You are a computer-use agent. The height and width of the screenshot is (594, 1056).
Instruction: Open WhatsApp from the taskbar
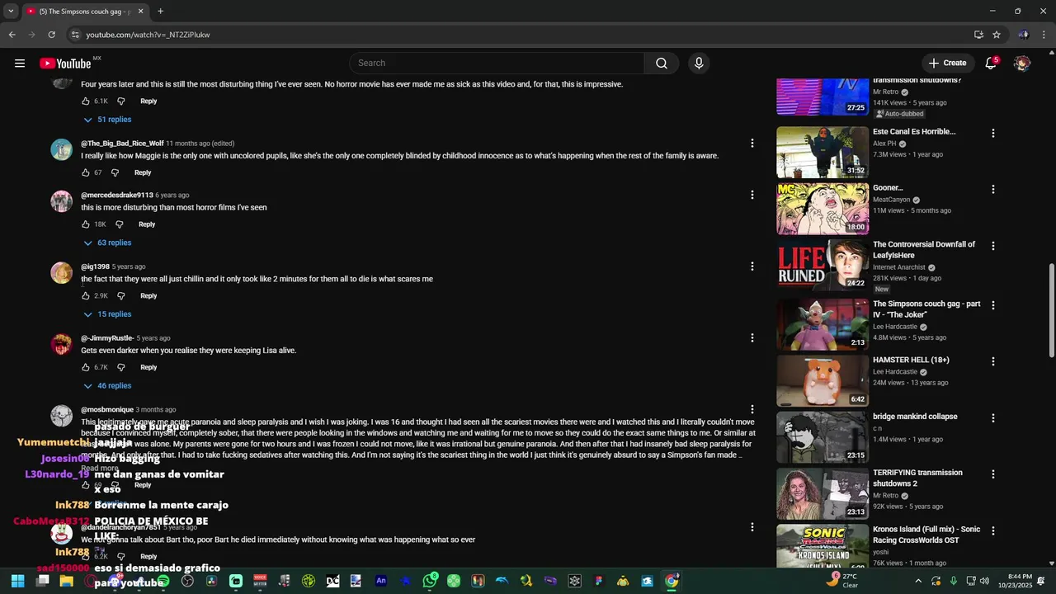(430, 581)
